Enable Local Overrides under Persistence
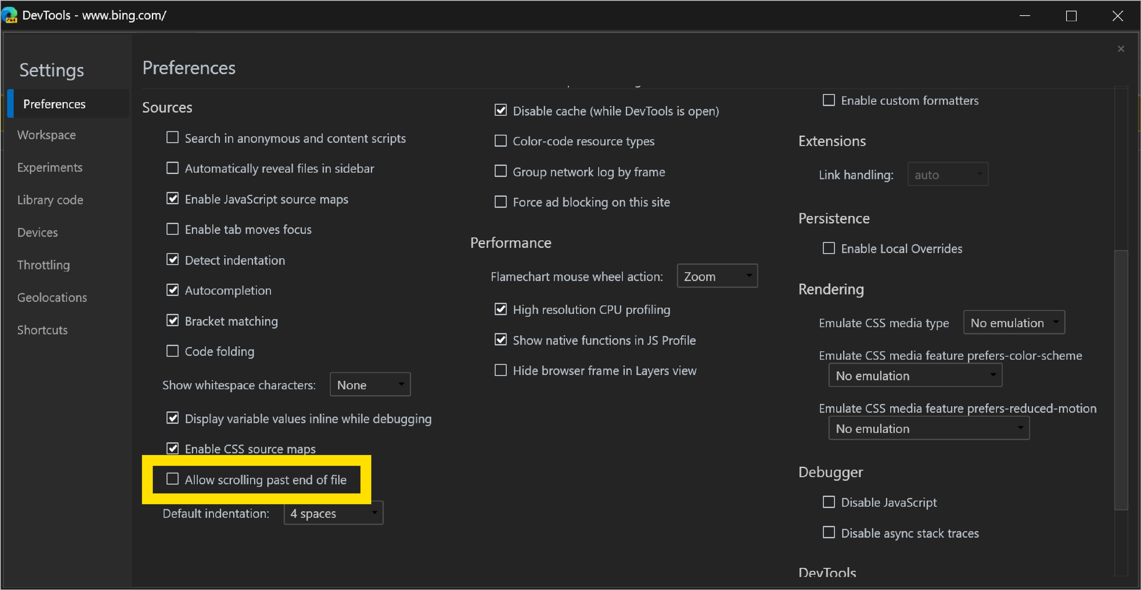The image size is (1141, 590). (828, 248)
